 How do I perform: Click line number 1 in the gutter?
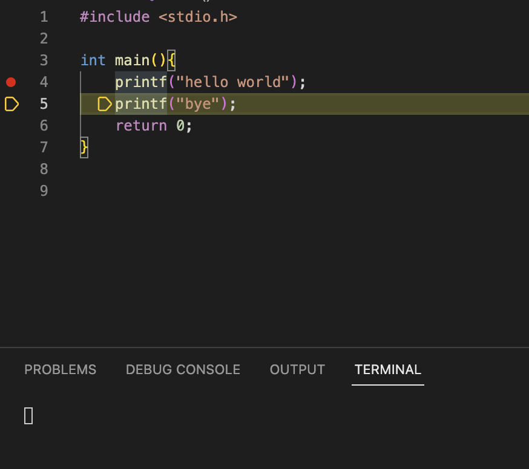(x=44, y=17)
